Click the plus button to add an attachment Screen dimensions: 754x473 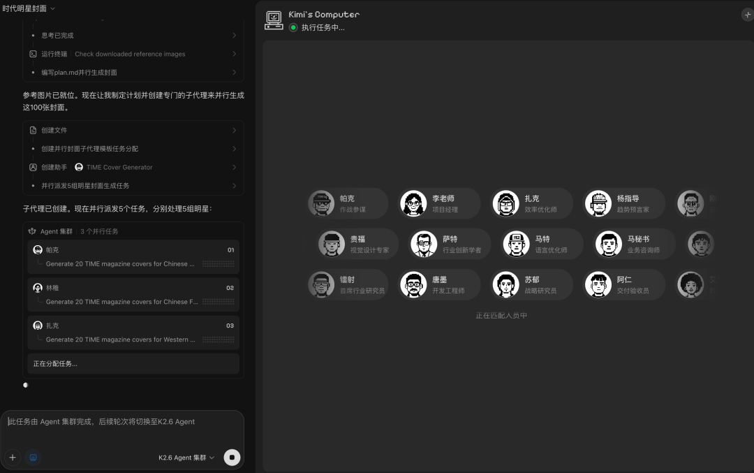(x=13, y=457)
